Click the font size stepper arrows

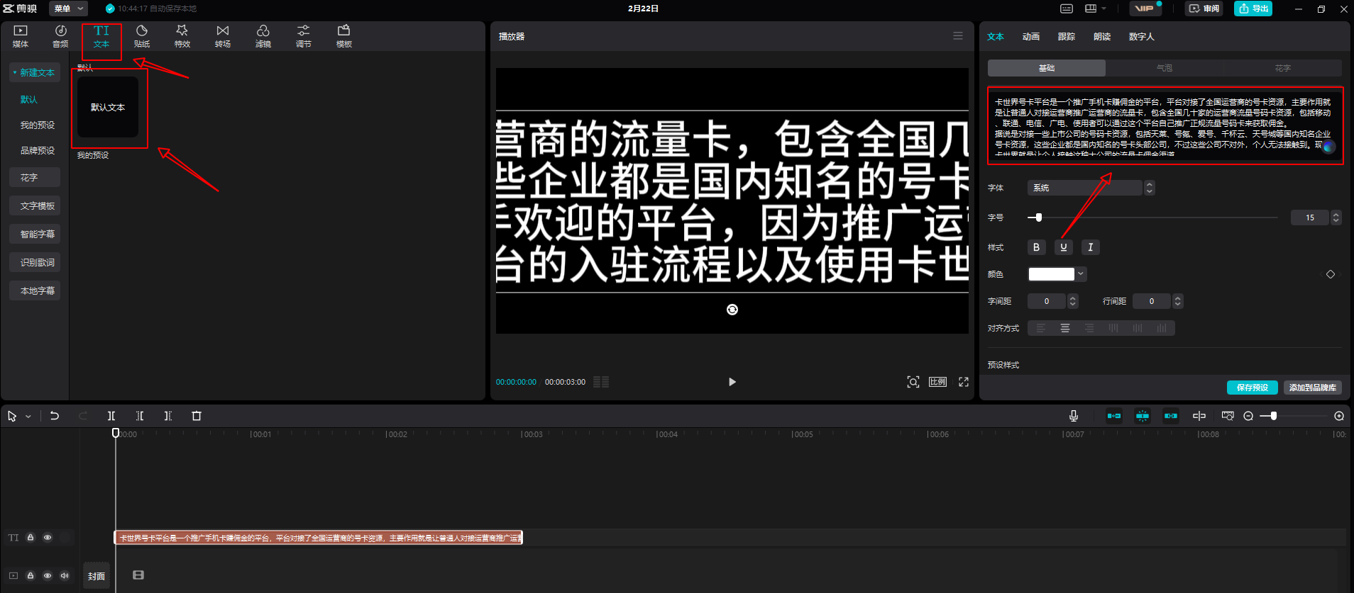coord(1336,218)
